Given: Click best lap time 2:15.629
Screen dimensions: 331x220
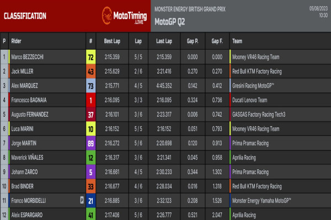Looking at the screenshot, I should (112, 71).
